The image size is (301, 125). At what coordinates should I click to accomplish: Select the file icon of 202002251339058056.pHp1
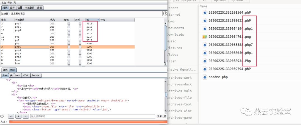(x=205, y=53)
